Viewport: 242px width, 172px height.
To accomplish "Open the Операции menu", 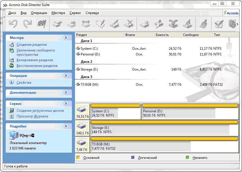I will [39, 13].
